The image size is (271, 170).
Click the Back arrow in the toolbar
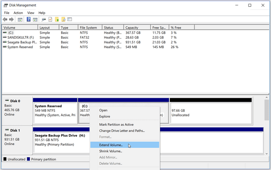click(x=5, y=20)
